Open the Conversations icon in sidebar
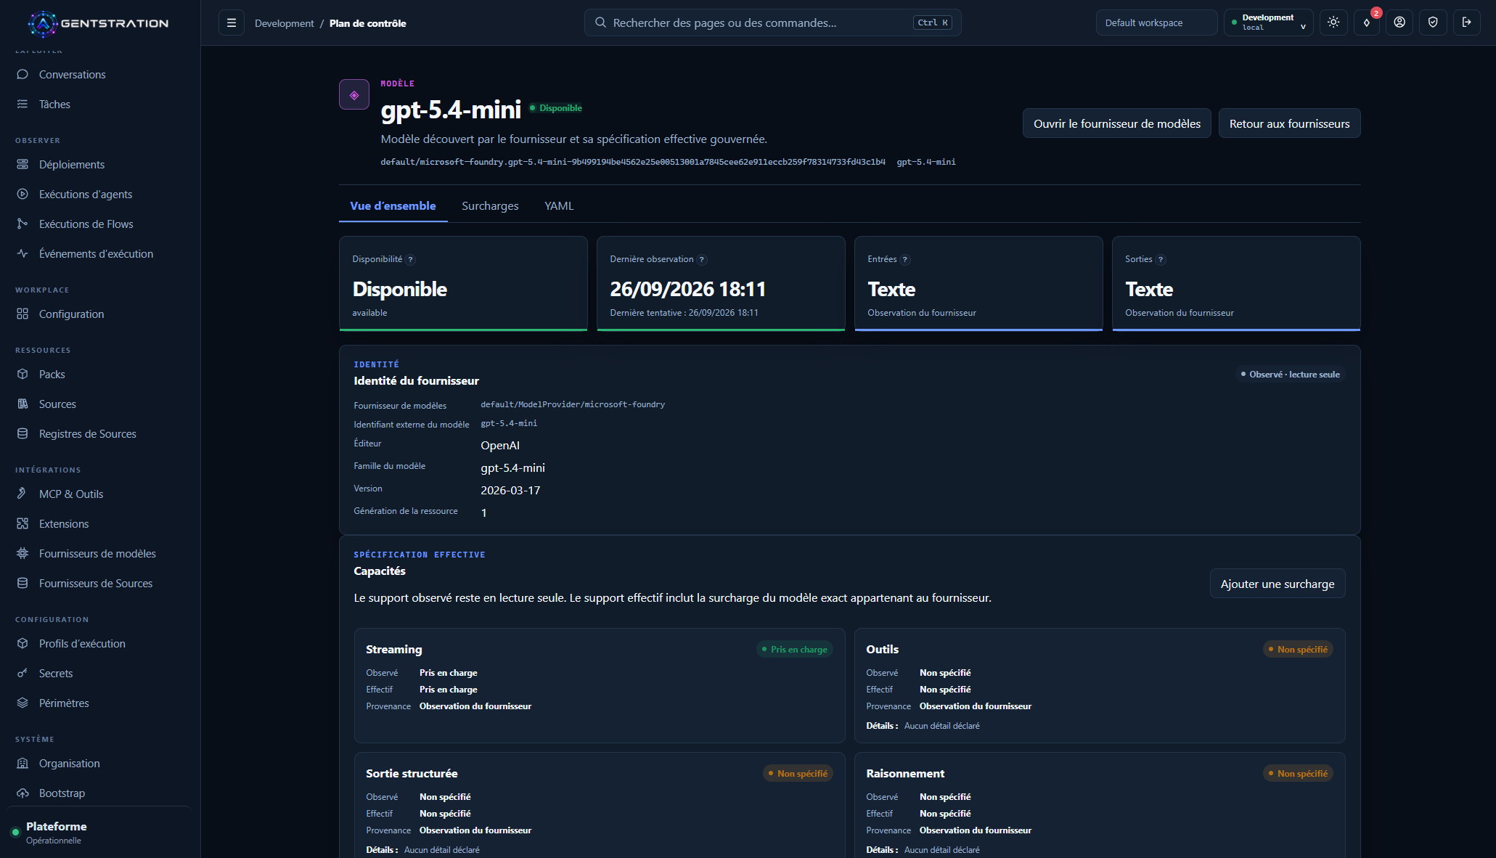 pos(23,75)
